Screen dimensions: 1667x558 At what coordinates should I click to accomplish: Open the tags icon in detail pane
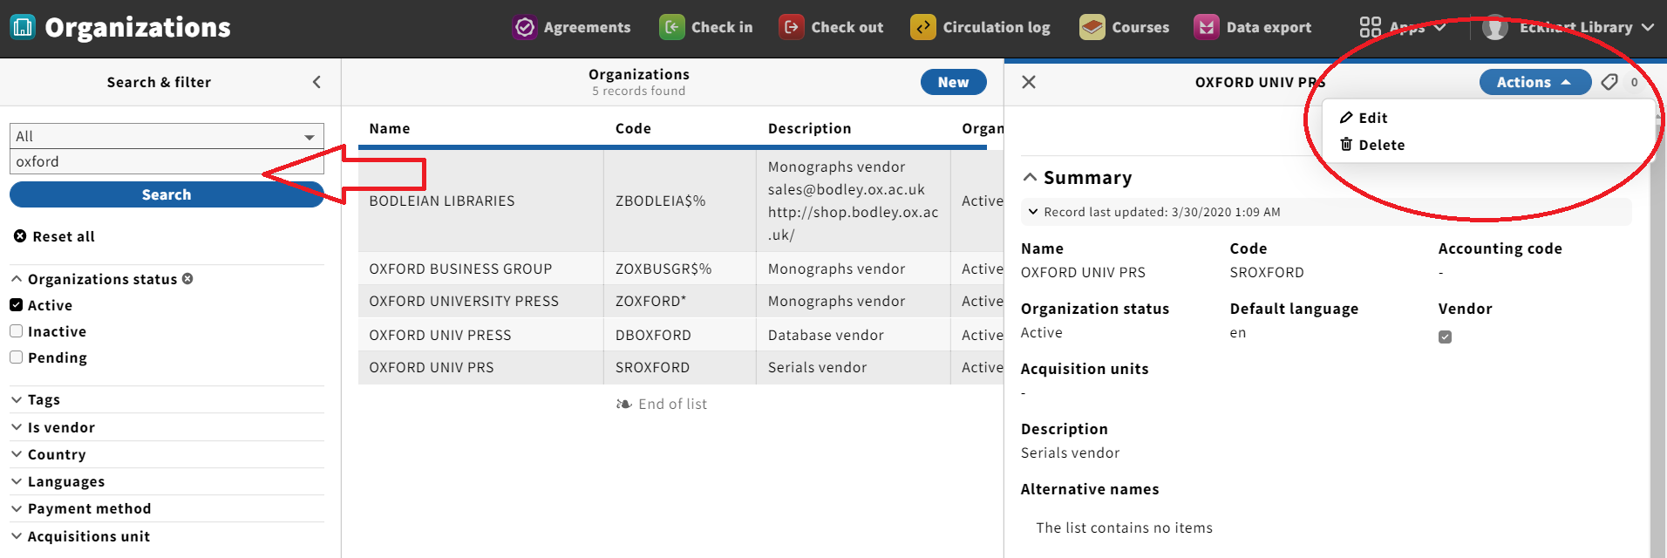[x=1609, y=82]
